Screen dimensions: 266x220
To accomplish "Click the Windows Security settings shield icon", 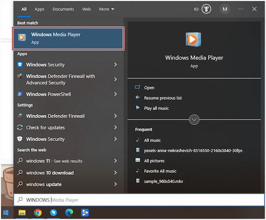I will click(20, 139).
